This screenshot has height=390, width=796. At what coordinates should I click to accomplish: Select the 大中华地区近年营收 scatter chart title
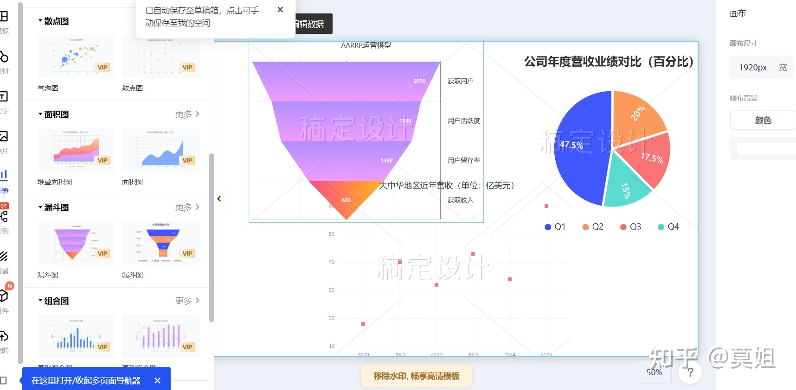[x=447, y=185]
